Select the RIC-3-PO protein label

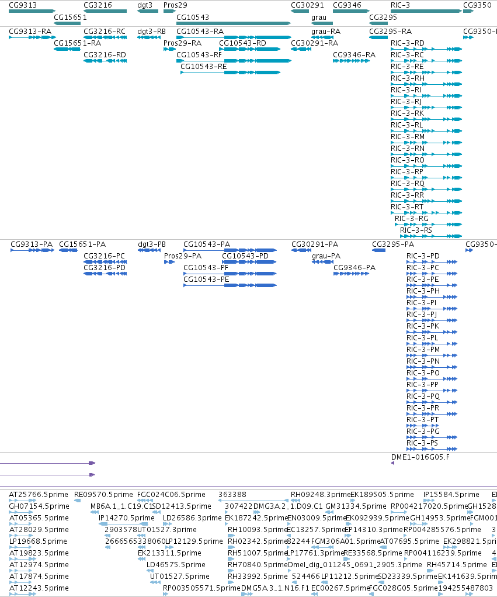click(x=423, y=372)
